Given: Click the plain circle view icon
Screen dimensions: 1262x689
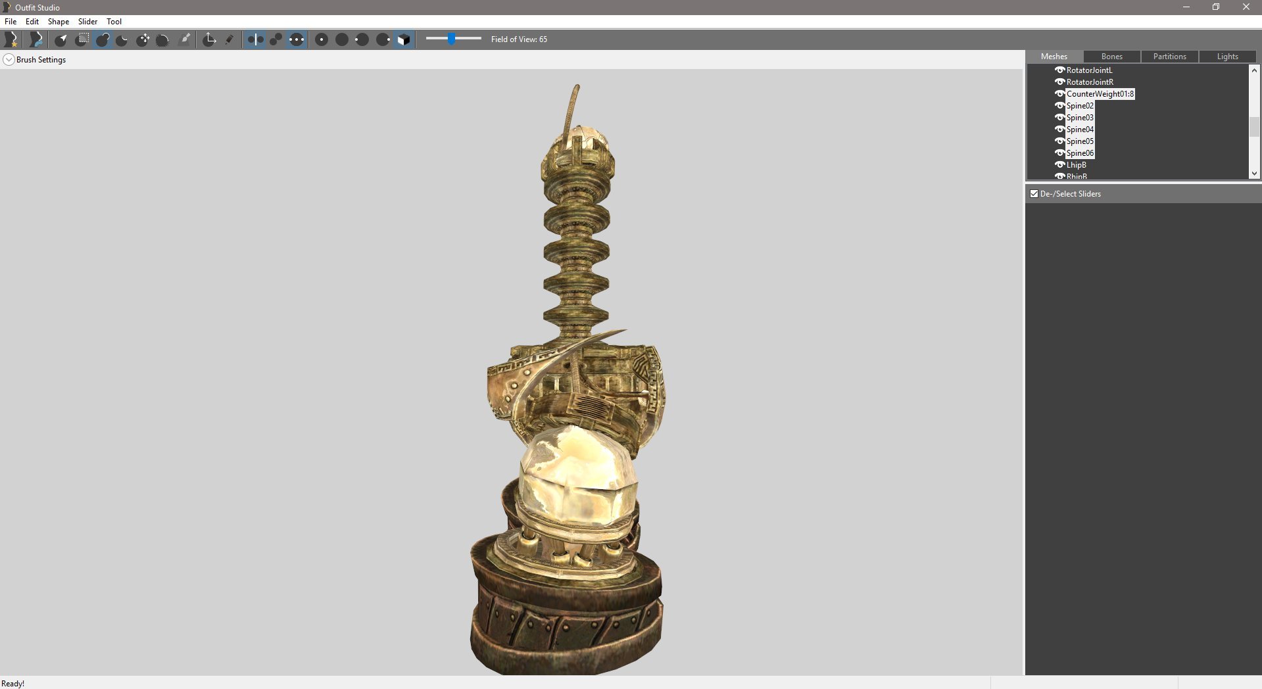Looking at the screenshot, I should [x=342, y=39].
